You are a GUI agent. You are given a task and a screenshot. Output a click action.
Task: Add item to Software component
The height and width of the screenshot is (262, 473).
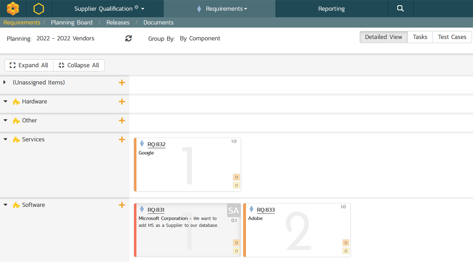[x=122, y=205]
